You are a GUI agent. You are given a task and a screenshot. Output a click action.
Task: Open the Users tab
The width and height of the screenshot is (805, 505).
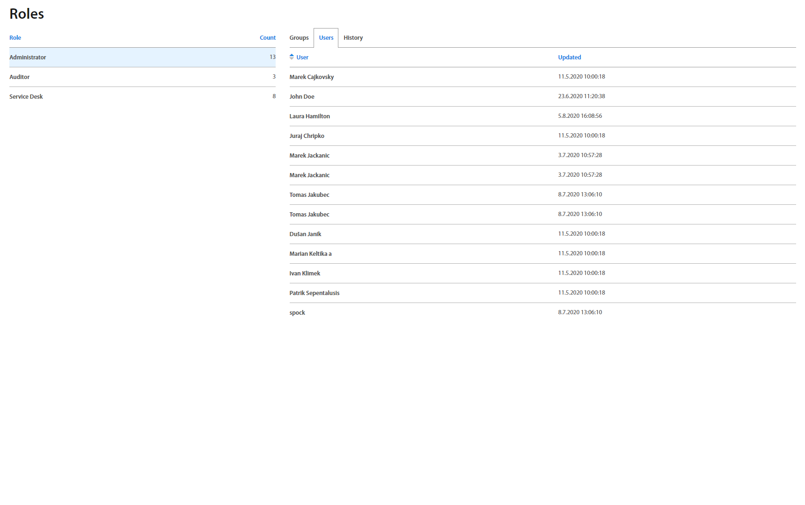click(326, 38)
